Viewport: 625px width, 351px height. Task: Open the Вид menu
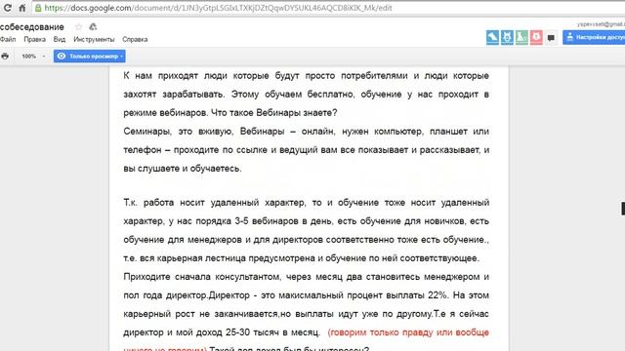[x=60, y=39]
